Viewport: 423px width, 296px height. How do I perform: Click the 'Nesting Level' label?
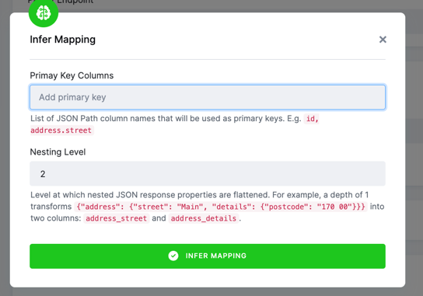[58, 152]
